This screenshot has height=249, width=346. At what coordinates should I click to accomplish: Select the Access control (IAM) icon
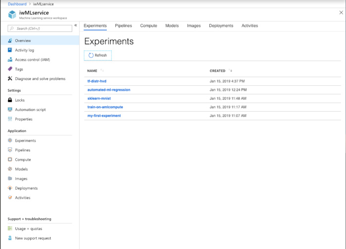point(10,60)
